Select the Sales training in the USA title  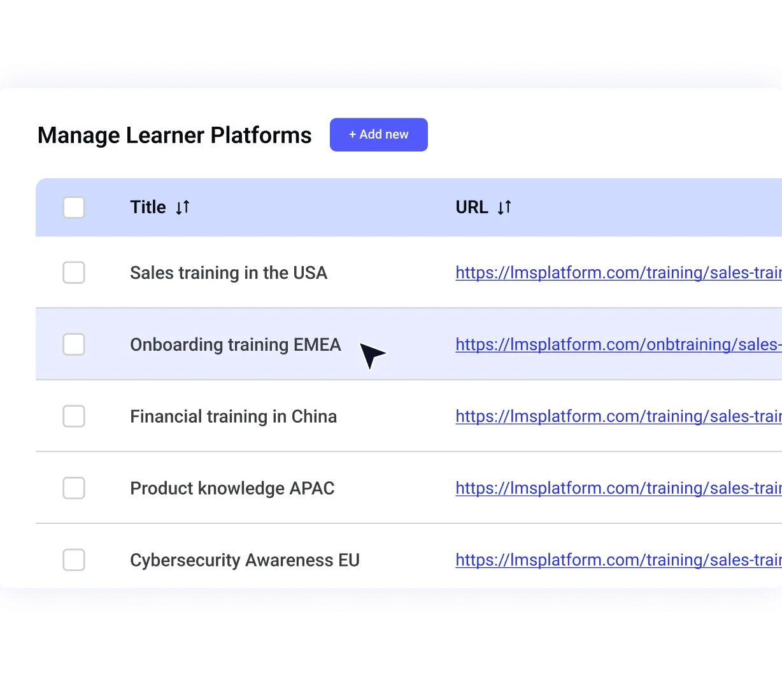(228, 272)
